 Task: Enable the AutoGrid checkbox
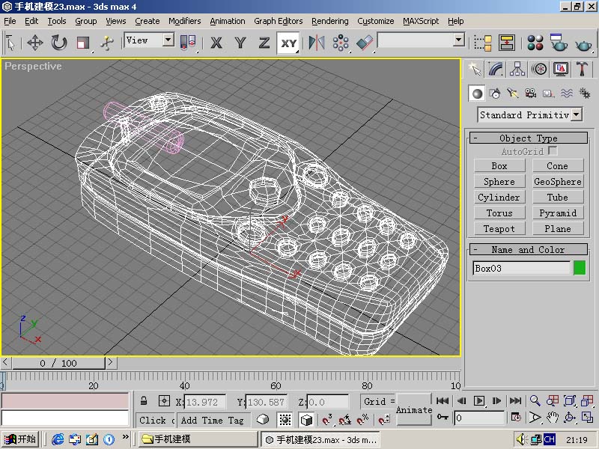[553, 150]
